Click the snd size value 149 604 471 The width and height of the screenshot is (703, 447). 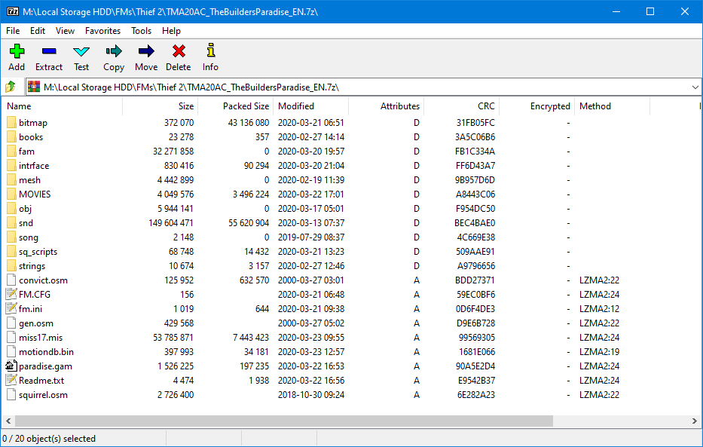[171, 223]
